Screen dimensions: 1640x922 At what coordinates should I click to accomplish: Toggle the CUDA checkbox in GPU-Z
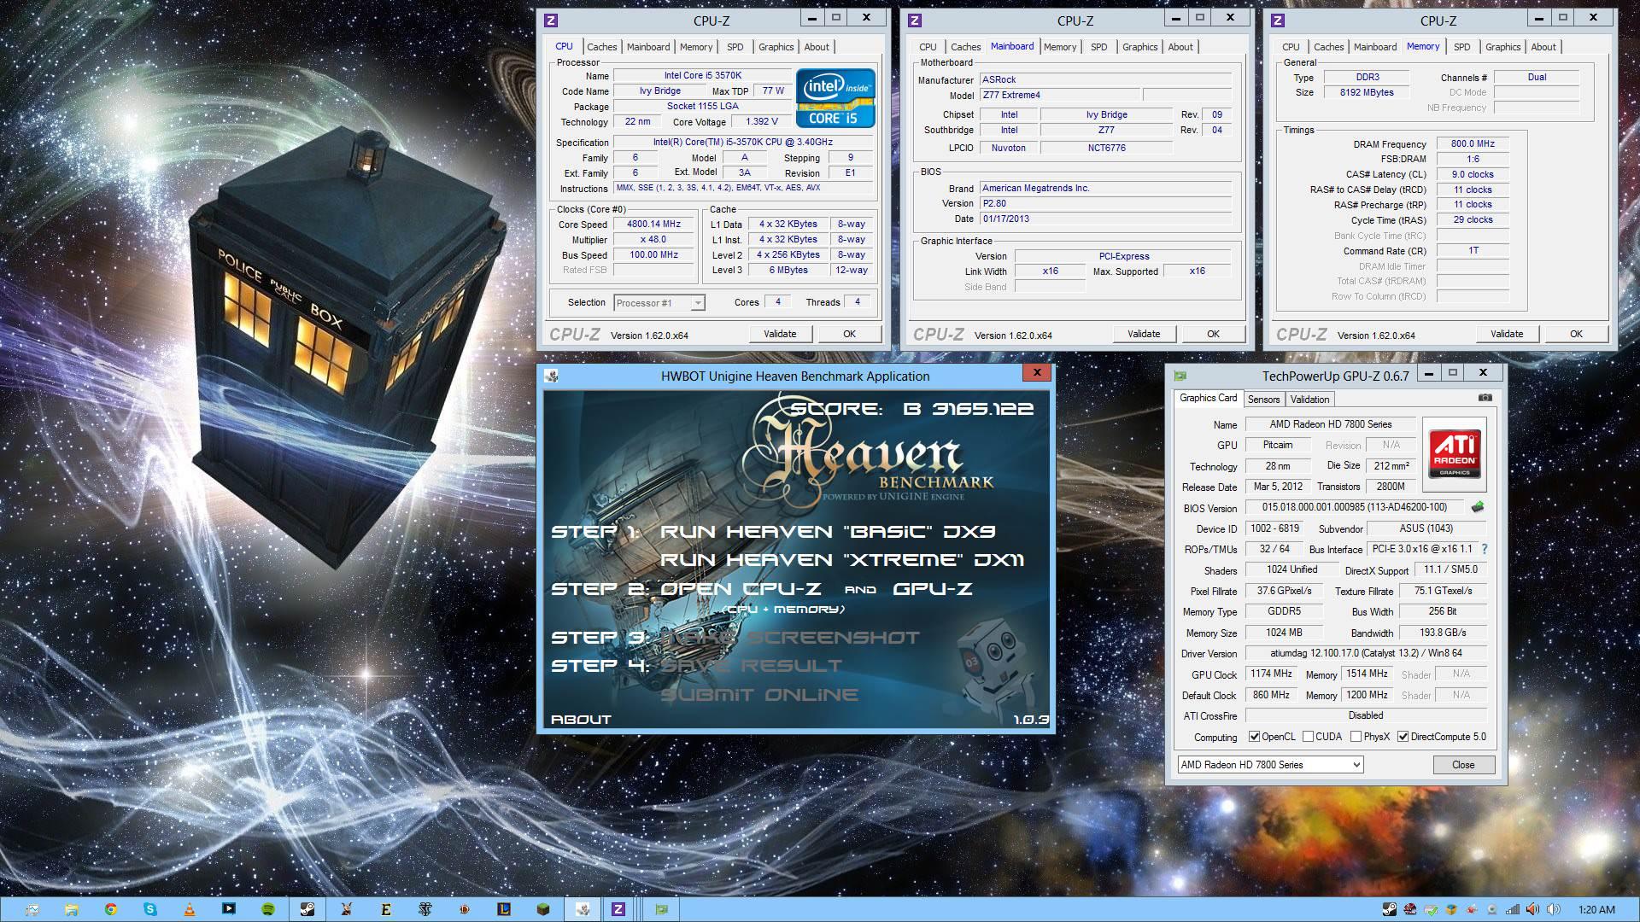pos(1308,737)
